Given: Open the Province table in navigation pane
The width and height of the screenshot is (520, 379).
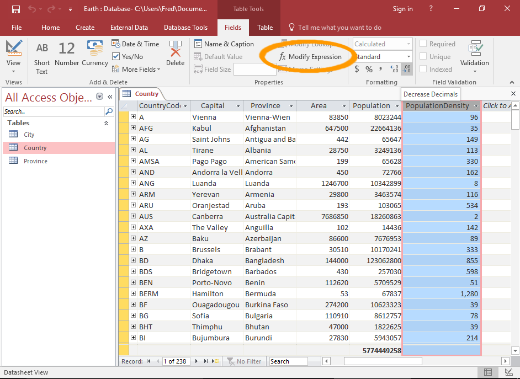Looking at the screenshot, I should point(35,161).
